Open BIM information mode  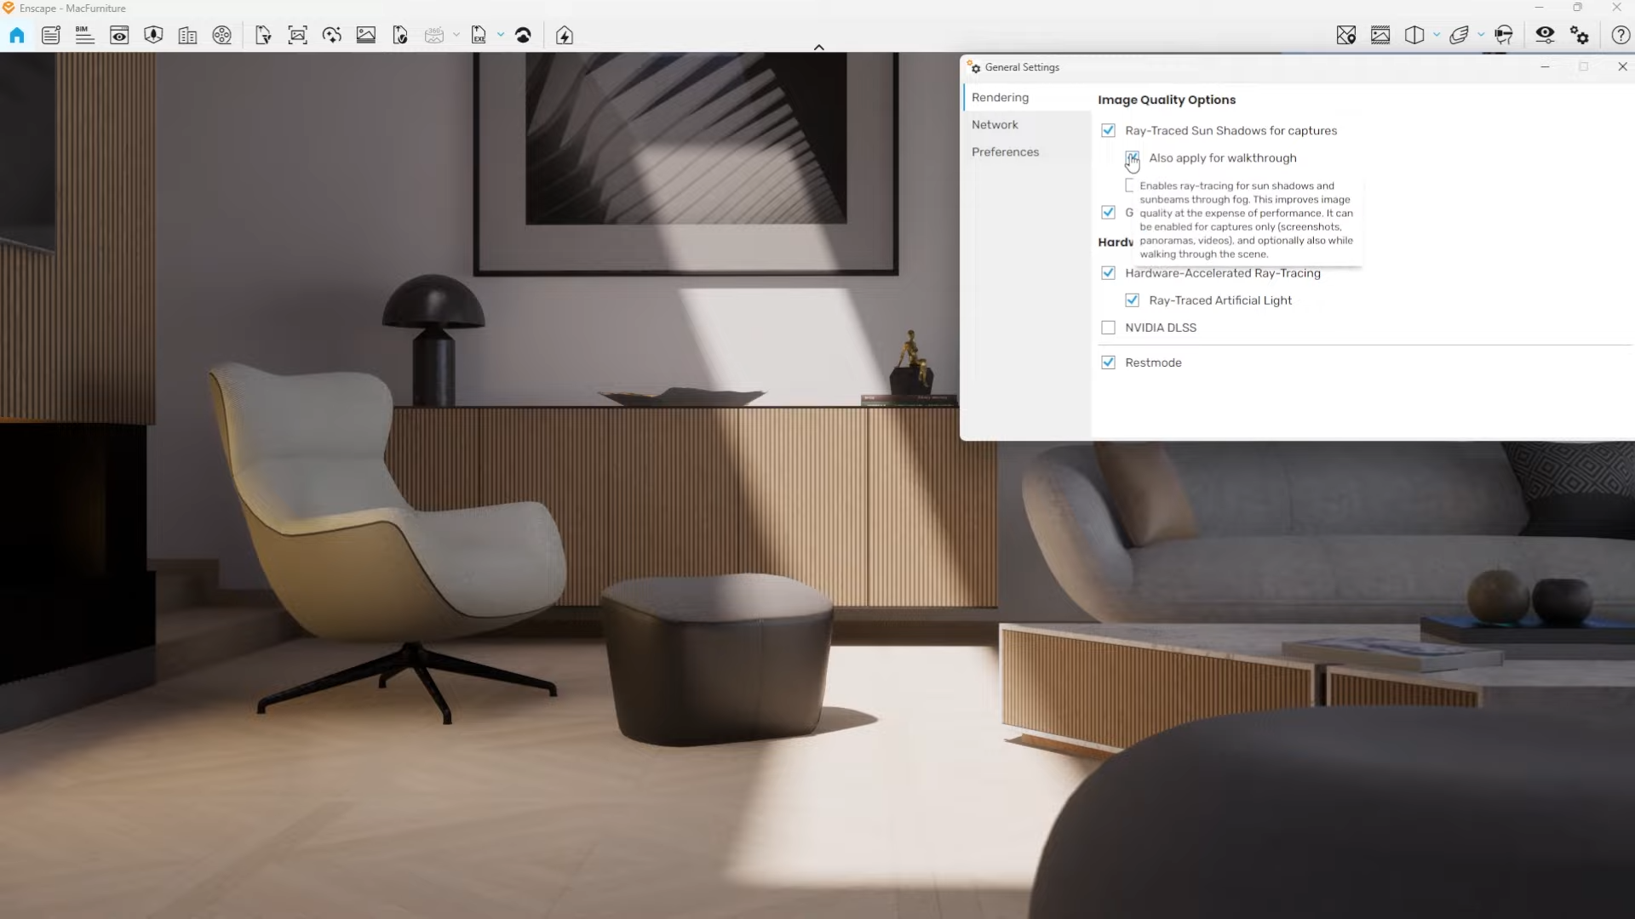click(84, 35)
